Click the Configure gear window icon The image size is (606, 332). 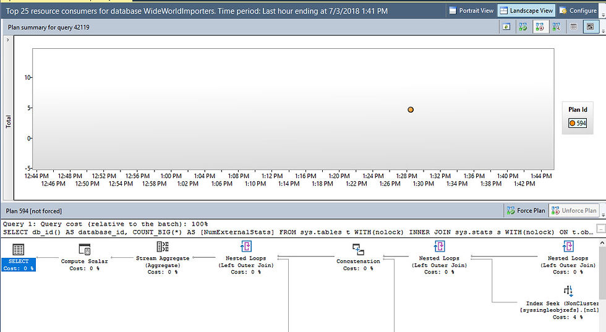click(x=563, y=11)
